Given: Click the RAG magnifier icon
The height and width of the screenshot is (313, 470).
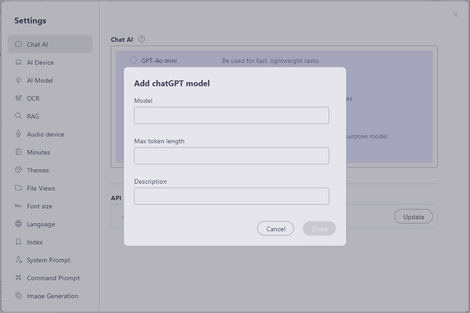Looking at the screenshot, I should 18,116.
